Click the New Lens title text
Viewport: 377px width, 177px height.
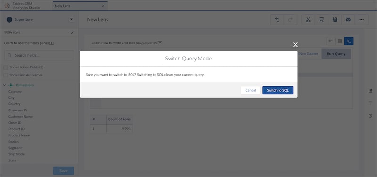[x=98, y=20]
